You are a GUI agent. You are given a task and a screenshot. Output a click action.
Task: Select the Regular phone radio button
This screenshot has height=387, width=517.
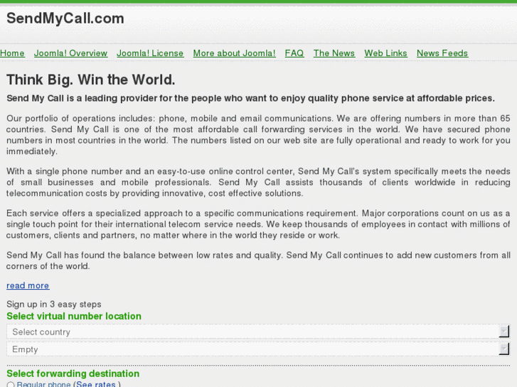[x=11, y=385]
